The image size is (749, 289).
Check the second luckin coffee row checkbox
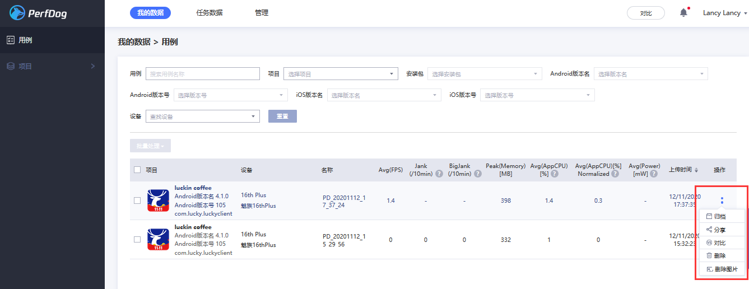(x=137, y=239)
